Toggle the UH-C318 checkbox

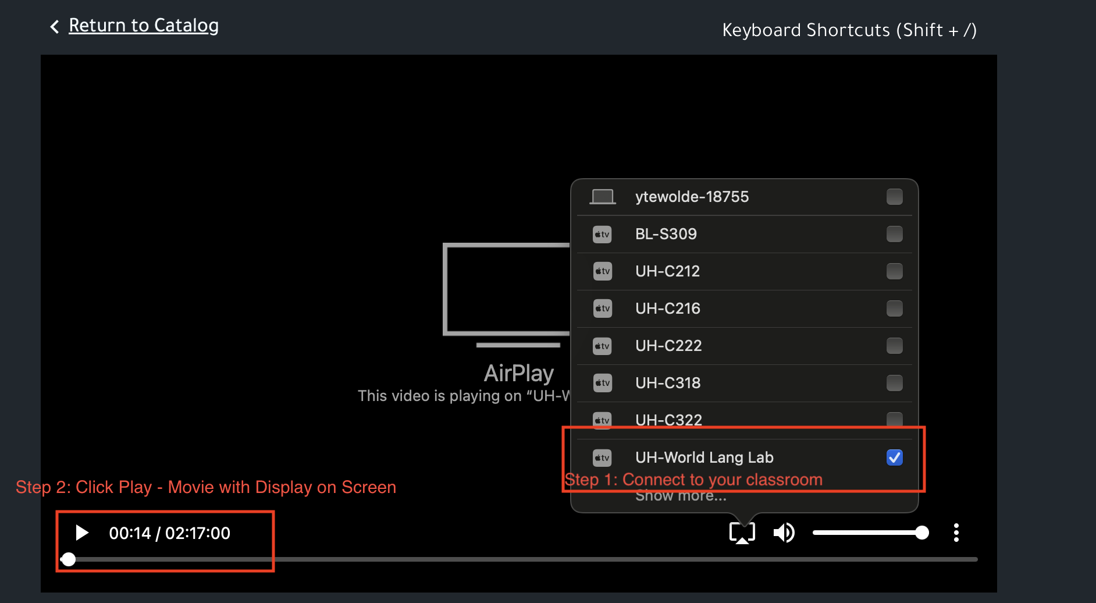coord(895,383)
